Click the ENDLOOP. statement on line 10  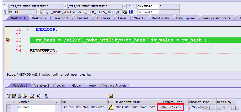[47, 30]
